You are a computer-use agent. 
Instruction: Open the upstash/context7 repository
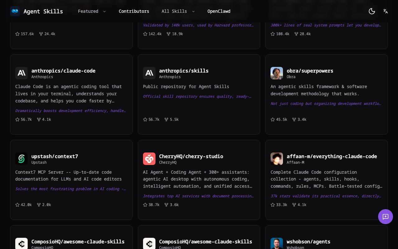click(55, 156)
